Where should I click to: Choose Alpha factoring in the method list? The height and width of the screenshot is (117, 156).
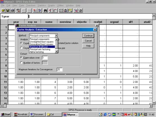(37, 52)
